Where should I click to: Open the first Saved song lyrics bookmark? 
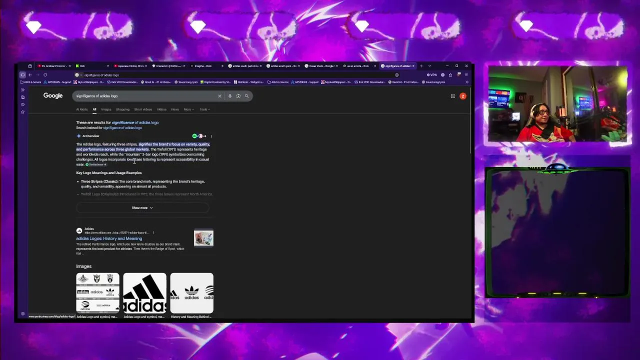[x=186, y=82]
